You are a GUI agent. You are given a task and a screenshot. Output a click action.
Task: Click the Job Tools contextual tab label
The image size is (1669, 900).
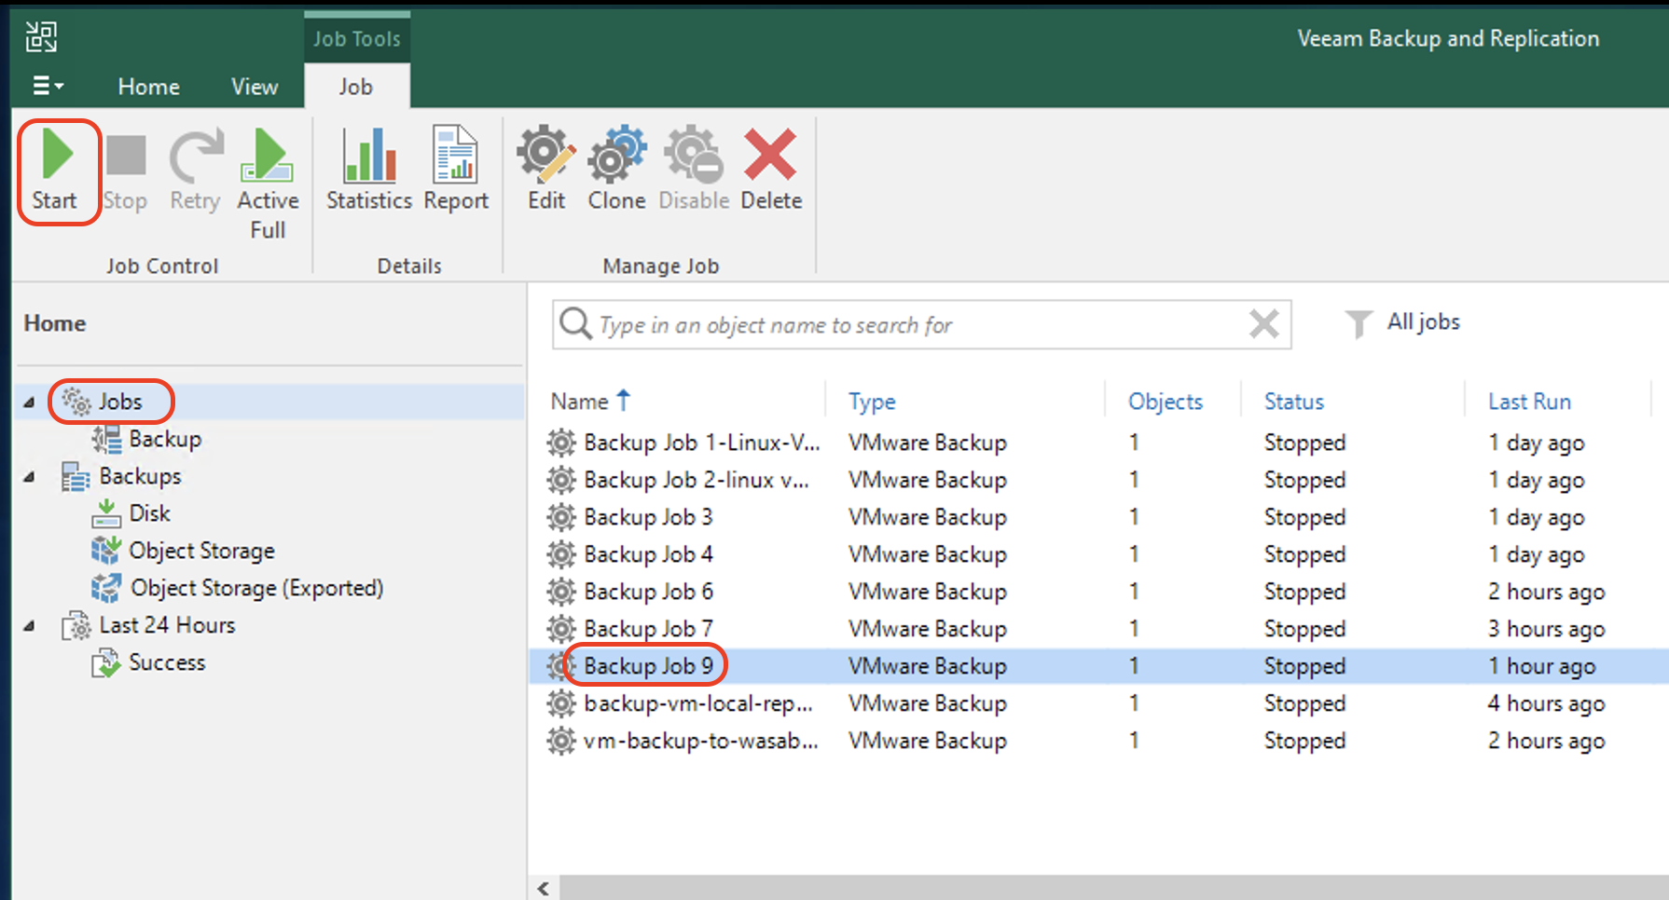[357, 39]
